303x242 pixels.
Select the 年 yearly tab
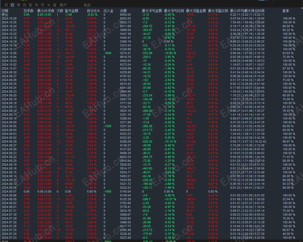[37, 5]
